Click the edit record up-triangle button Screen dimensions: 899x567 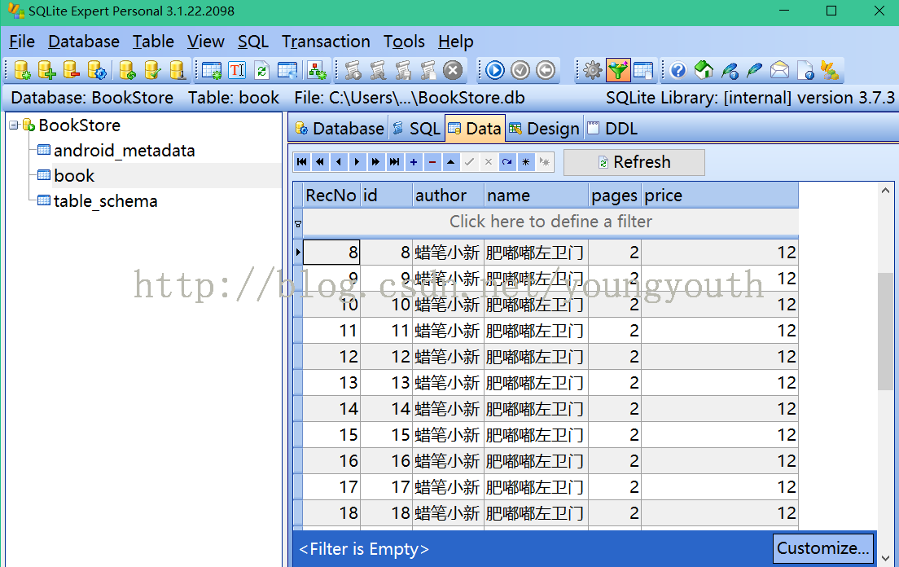point(450,162)
